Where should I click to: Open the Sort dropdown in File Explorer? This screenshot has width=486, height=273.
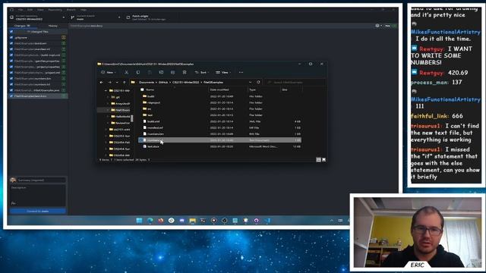tap(201, 72)
